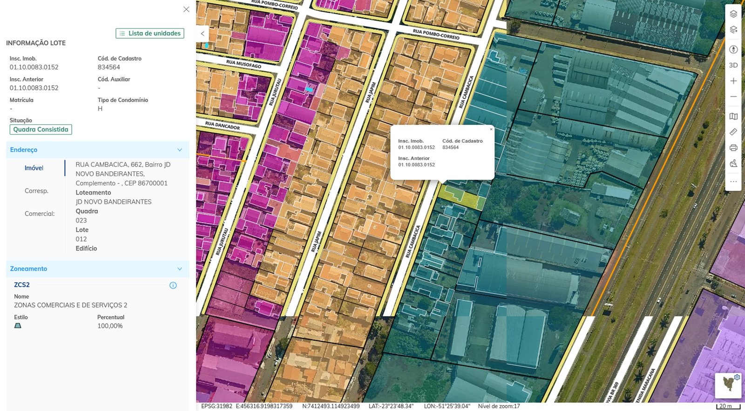Click the ZCS2 style color swatch

click(18, 326)
